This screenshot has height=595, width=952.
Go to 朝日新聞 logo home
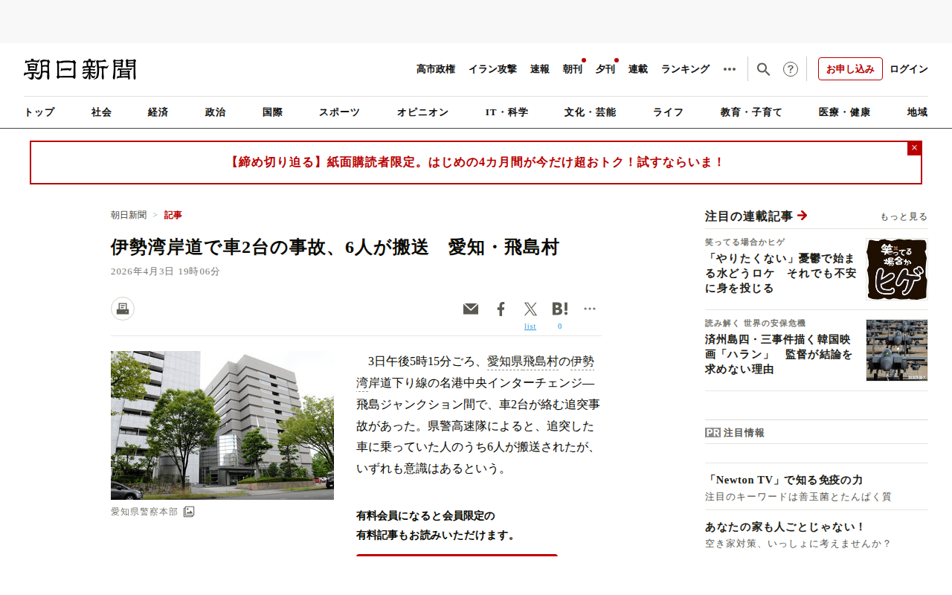pyautogui.click(x=80, y=69)
